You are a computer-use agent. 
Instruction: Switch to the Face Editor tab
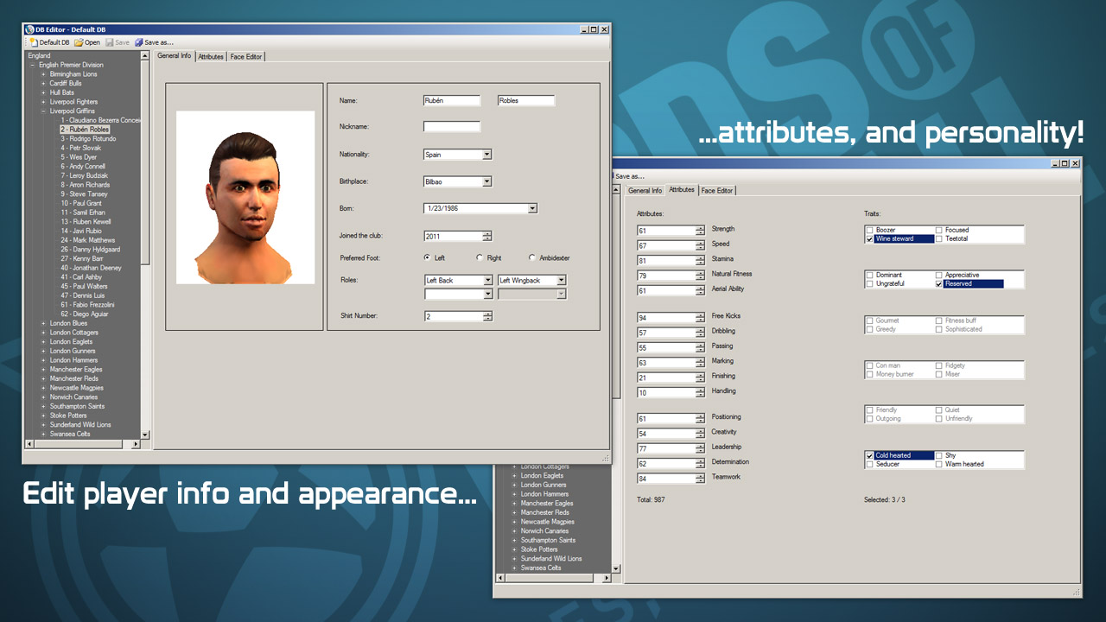tap(246, 56)
